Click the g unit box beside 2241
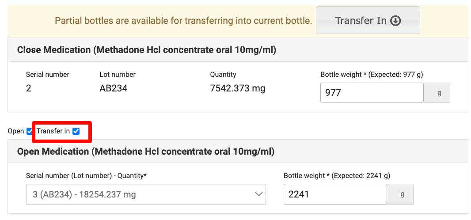The width and height of the screenshot is (471, 220). [x=400, y=194]
